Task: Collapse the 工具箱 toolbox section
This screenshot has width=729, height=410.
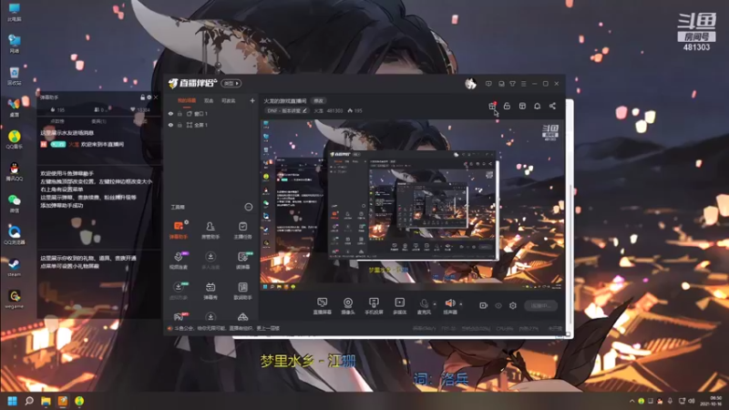Action: click(249, 207)
